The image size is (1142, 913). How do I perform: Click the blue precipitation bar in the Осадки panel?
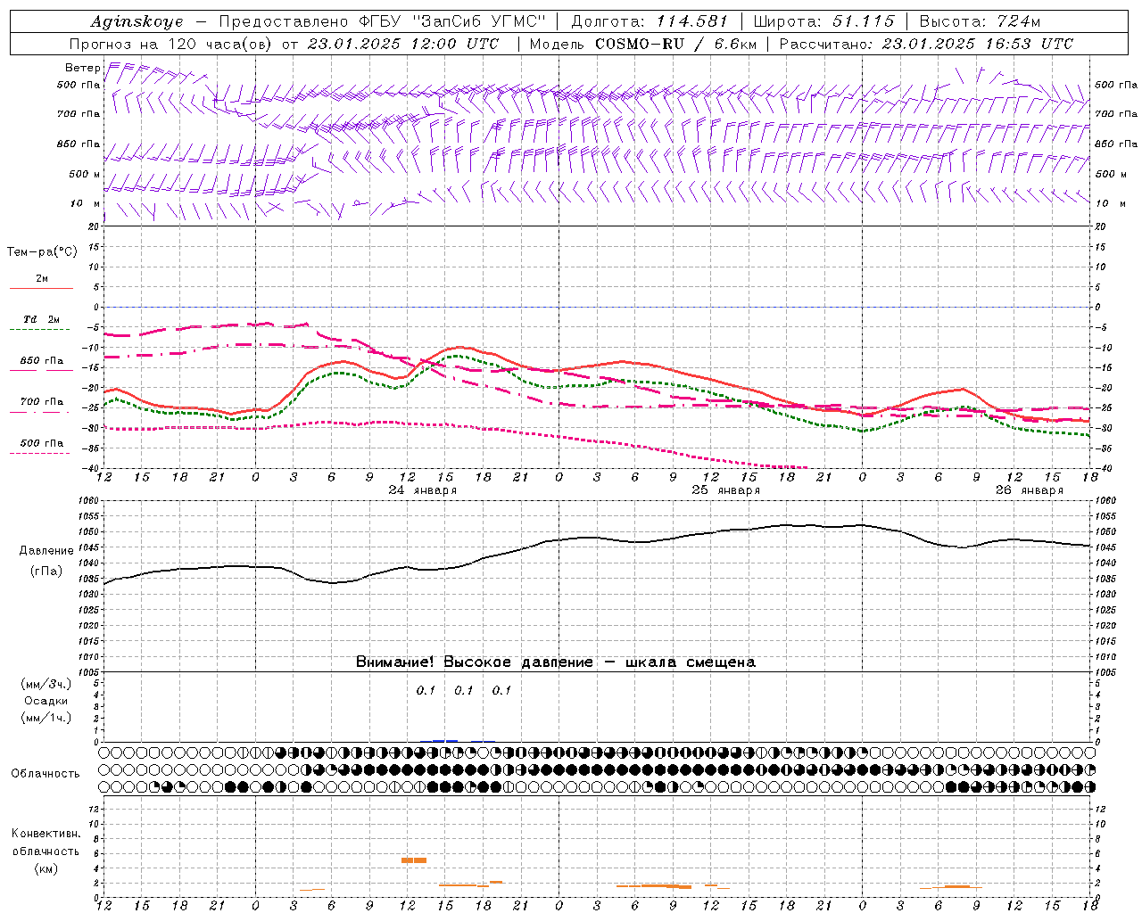click(445, 740)
